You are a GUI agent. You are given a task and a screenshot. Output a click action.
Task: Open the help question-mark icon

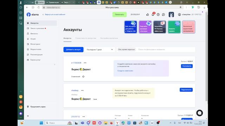[158, 15]
